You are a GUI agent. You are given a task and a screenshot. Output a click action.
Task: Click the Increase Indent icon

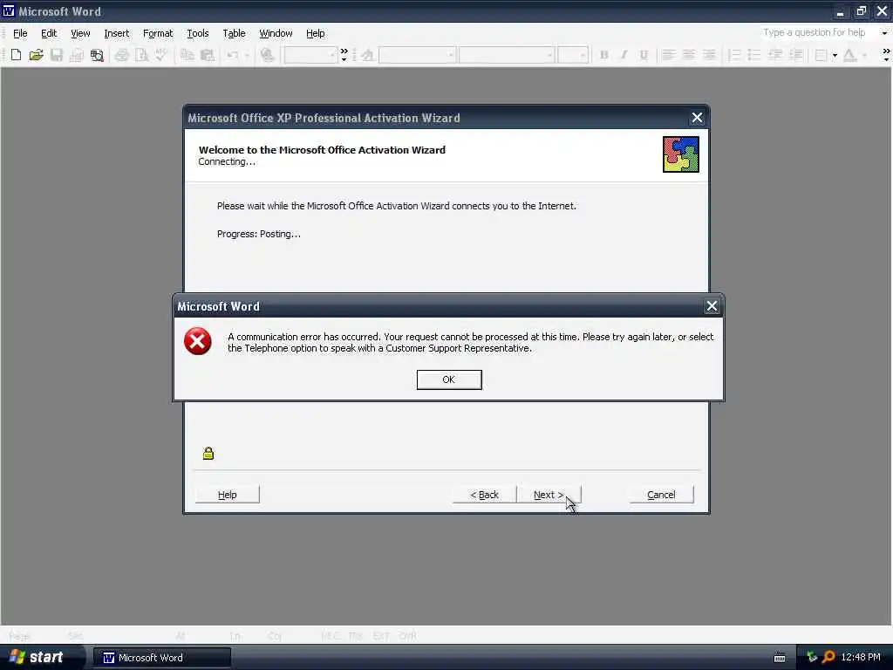[795, 55]
